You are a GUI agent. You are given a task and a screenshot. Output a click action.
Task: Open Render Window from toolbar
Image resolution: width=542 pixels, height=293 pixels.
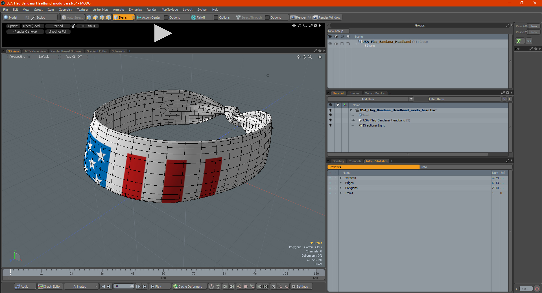click(x=327, y=17)
